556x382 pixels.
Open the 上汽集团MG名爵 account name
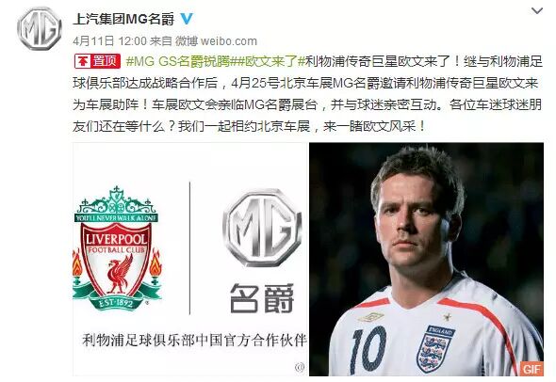123,19
